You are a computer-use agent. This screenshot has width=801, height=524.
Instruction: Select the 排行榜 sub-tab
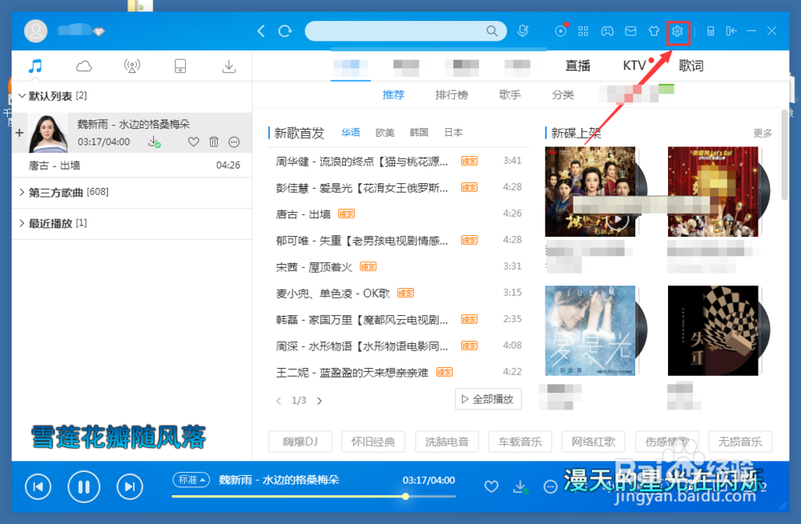pyautogui.click(x=452, y=95)
